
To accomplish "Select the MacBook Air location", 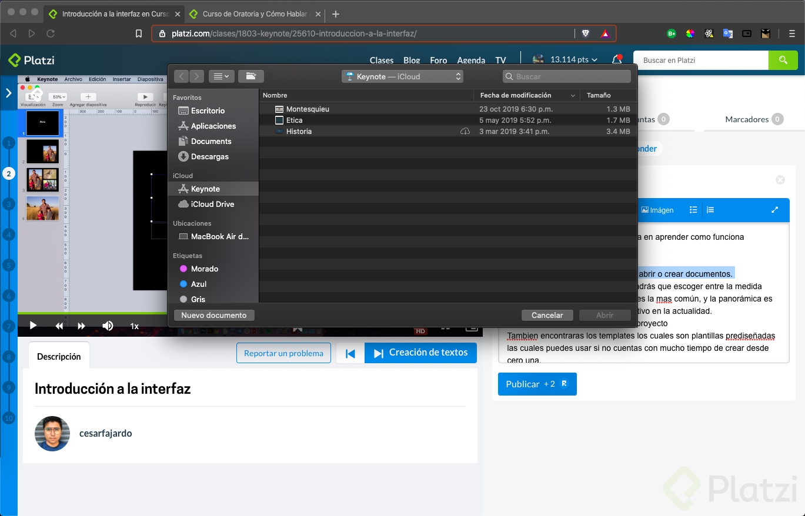I will click(x=213, y=236).
